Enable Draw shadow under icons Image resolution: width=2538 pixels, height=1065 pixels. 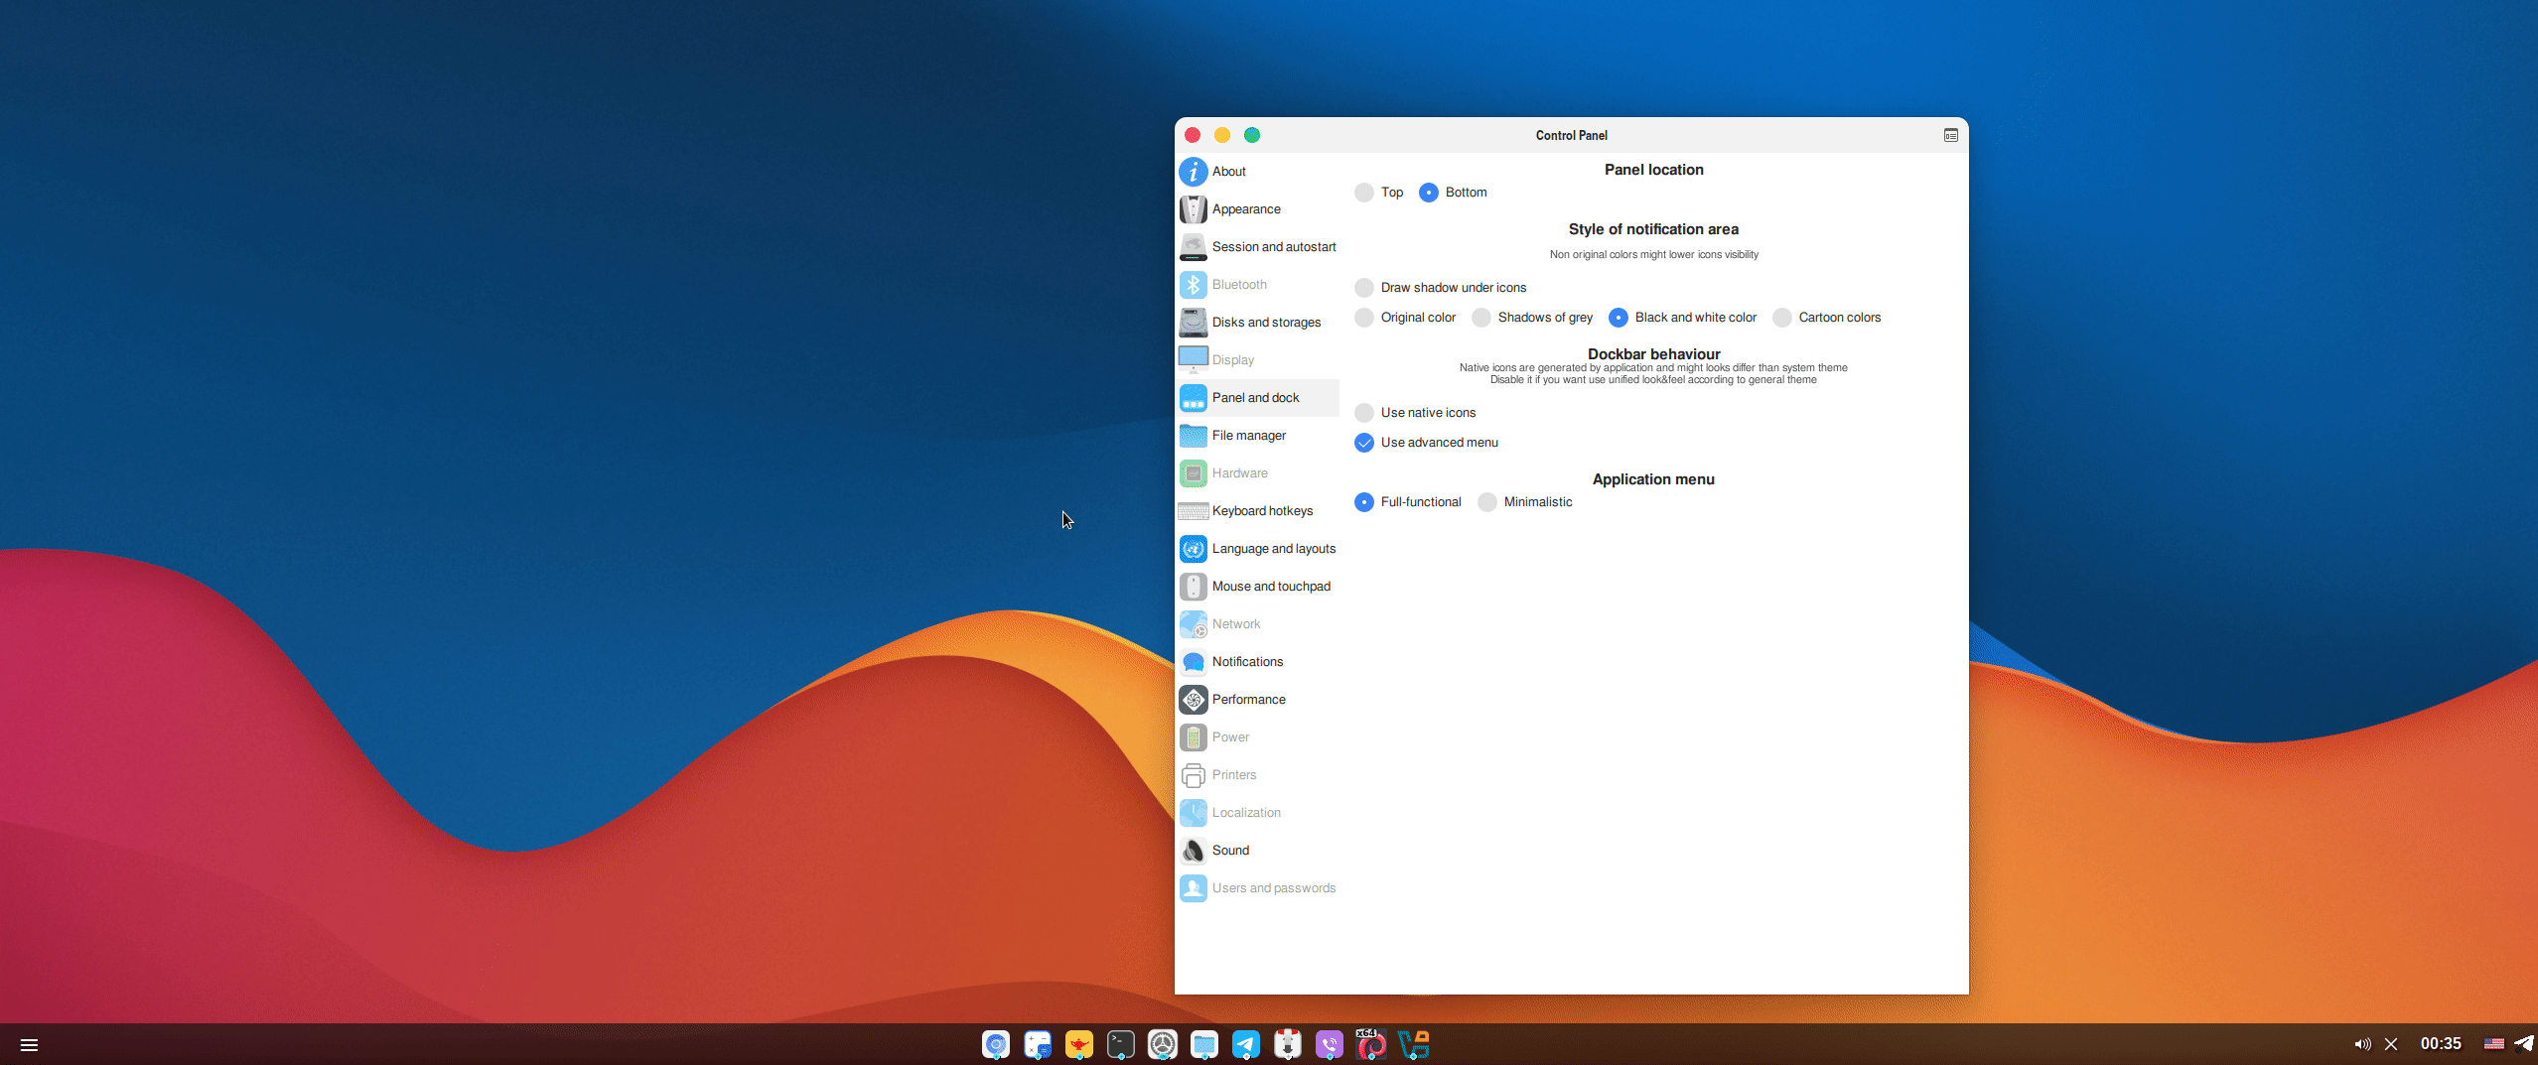[1364, 288]
